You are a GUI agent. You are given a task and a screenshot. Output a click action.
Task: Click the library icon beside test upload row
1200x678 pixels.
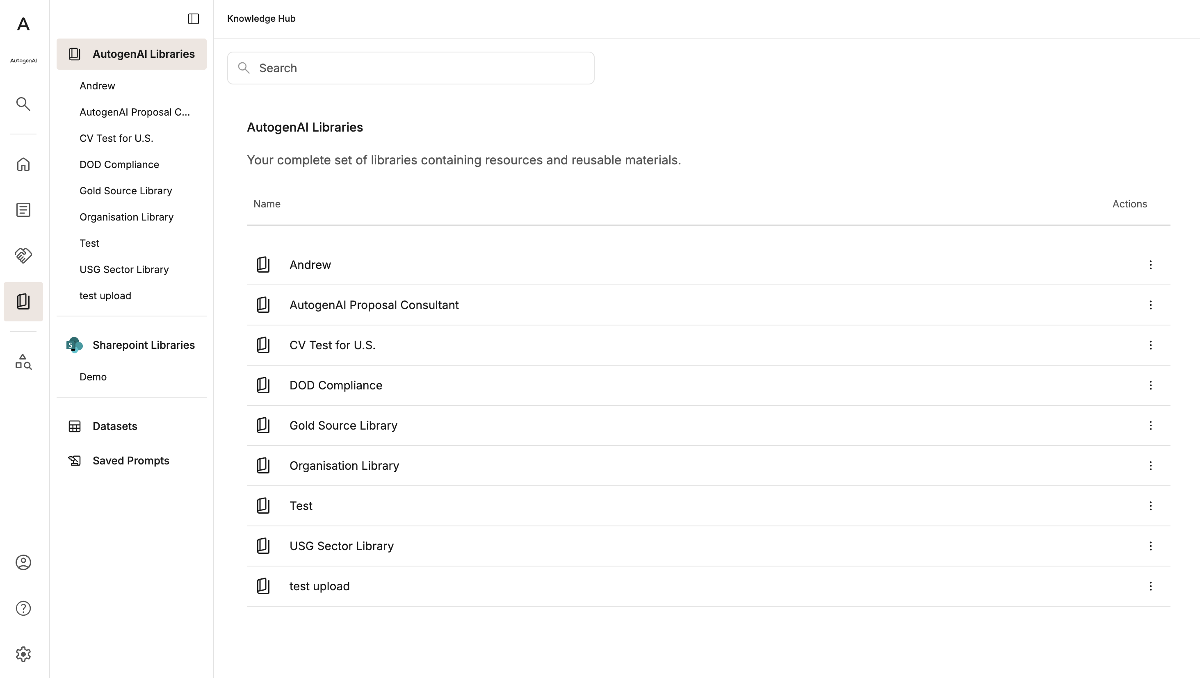tap(263, 586)
